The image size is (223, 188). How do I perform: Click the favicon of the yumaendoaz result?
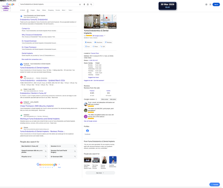21,16
